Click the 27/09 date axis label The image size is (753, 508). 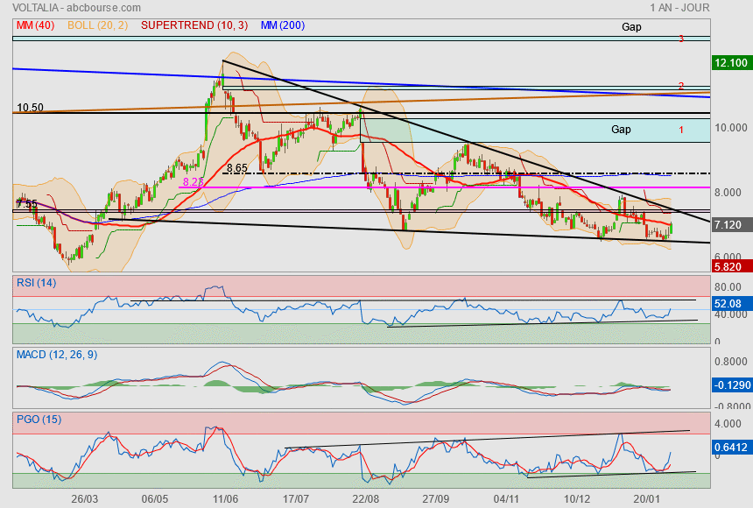pos(435,499)
